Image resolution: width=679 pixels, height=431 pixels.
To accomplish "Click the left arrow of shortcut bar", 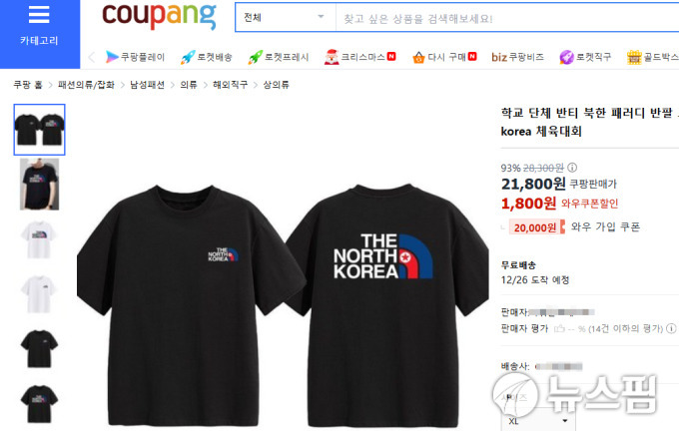I will pos(92,57).
